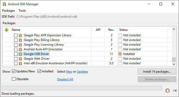Click the Deselect All link
The image size is (179, 97).
65,79
